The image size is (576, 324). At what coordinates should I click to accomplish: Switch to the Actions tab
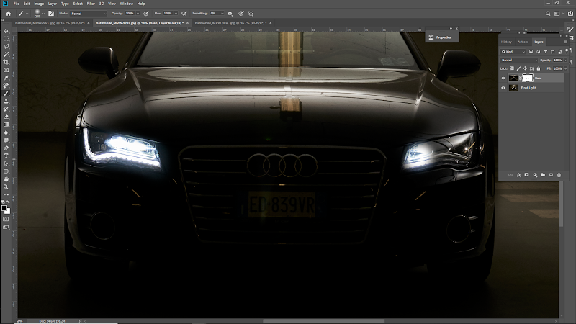coord(523,42)
